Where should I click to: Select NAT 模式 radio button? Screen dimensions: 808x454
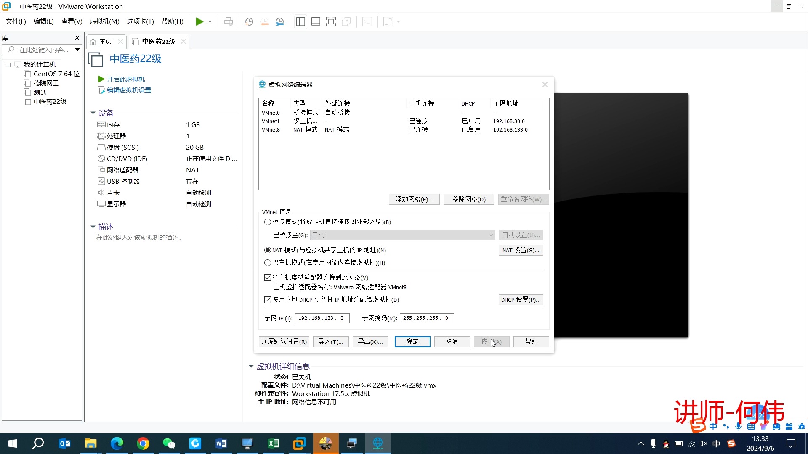[x=268, y=250]
